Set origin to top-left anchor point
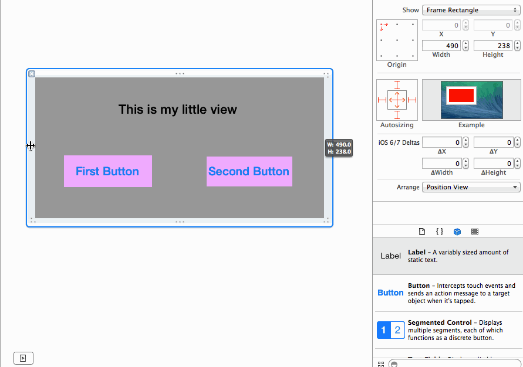Viewport: 523px width, 367px height. click(x=382, y=26)
